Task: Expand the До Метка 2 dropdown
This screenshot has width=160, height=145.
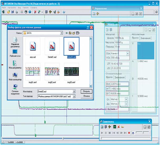Action: point(126,104)
